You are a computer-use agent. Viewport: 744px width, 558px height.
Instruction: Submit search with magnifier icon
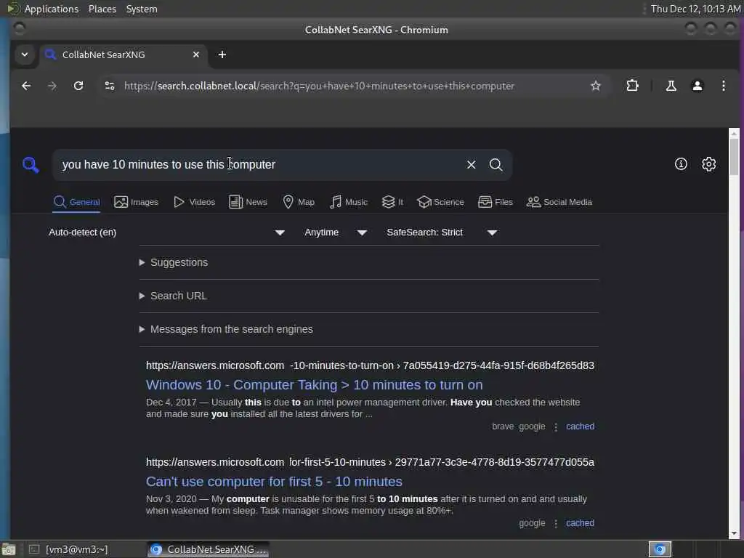pos(496,165)
